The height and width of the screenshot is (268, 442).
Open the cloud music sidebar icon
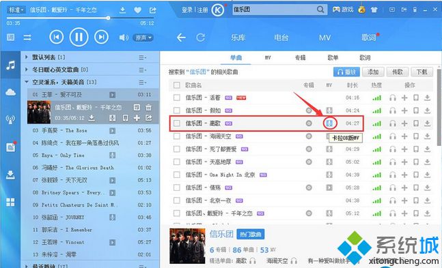pyautogui.click(x=10, y=92)
